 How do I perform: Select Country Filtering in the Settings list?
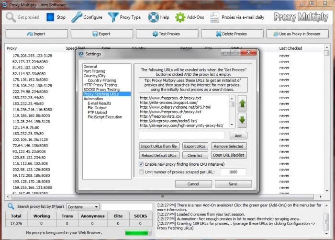102,80
